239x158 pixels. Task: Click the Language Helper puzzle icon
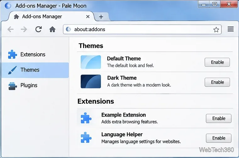click(x=86, y=138)
